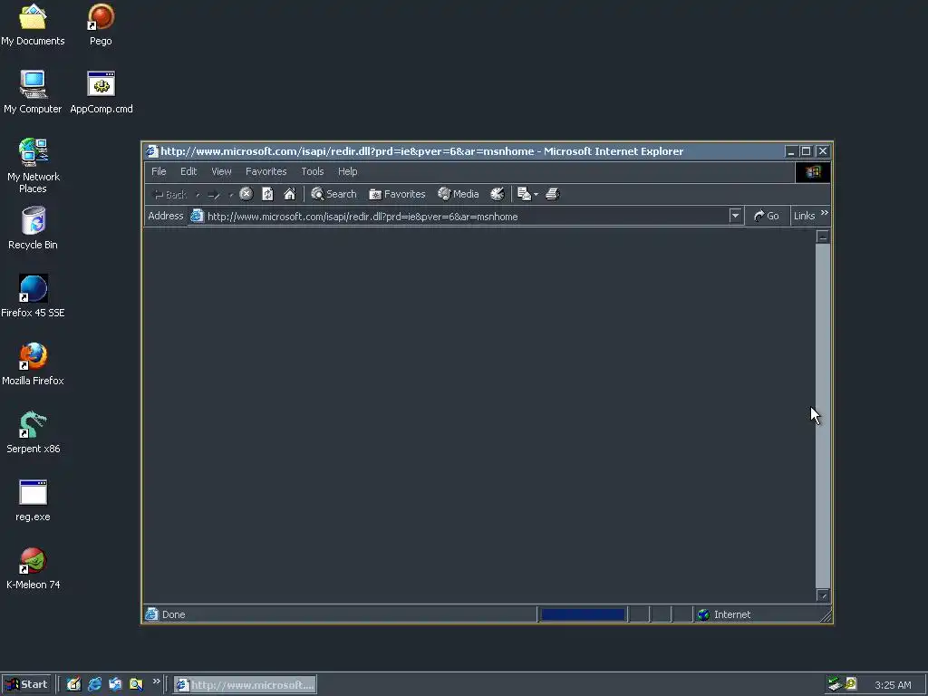This screenshot has height=696, width=928.
Task: Click the Stop loading toolbar icon
Action: (x=246, y=194)
